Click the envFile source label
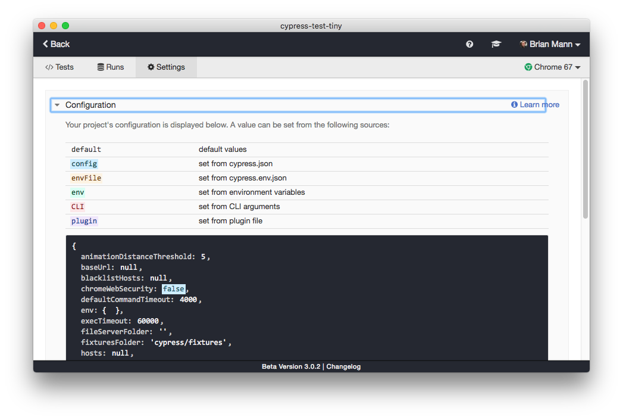 point(86,178)
